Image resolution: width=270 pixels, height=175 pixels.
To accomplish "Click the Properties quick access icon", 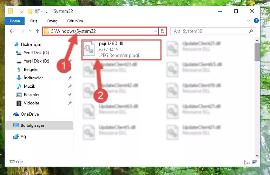I will [22, 12].
